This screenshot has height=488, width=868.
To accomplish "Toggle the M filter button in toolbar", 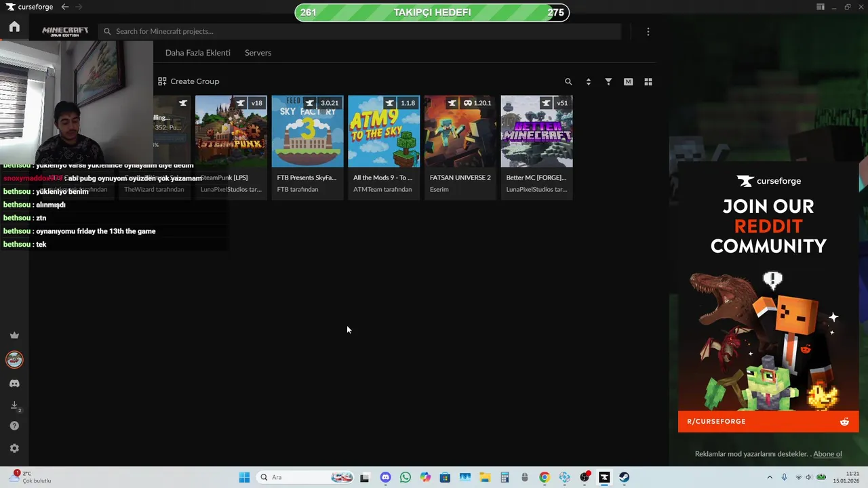I will [x=629, y=81].
